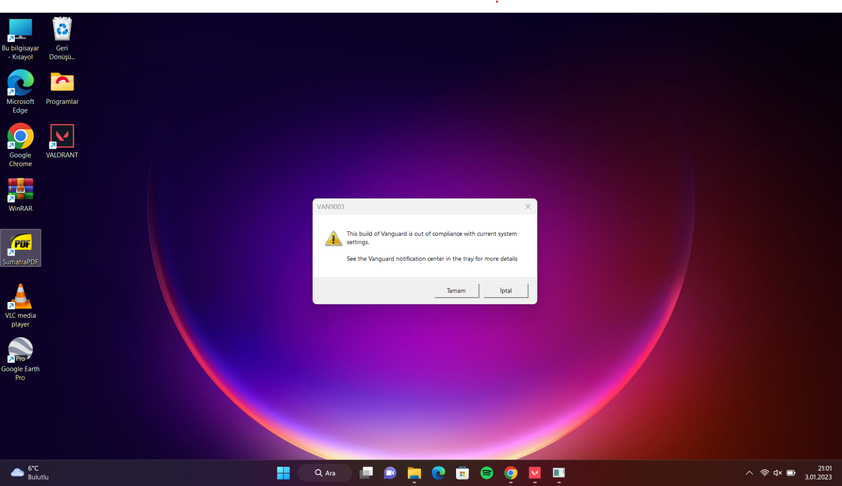
Task: Click the 'See the Vanguard notification center' text
Action: pos(432,259)
